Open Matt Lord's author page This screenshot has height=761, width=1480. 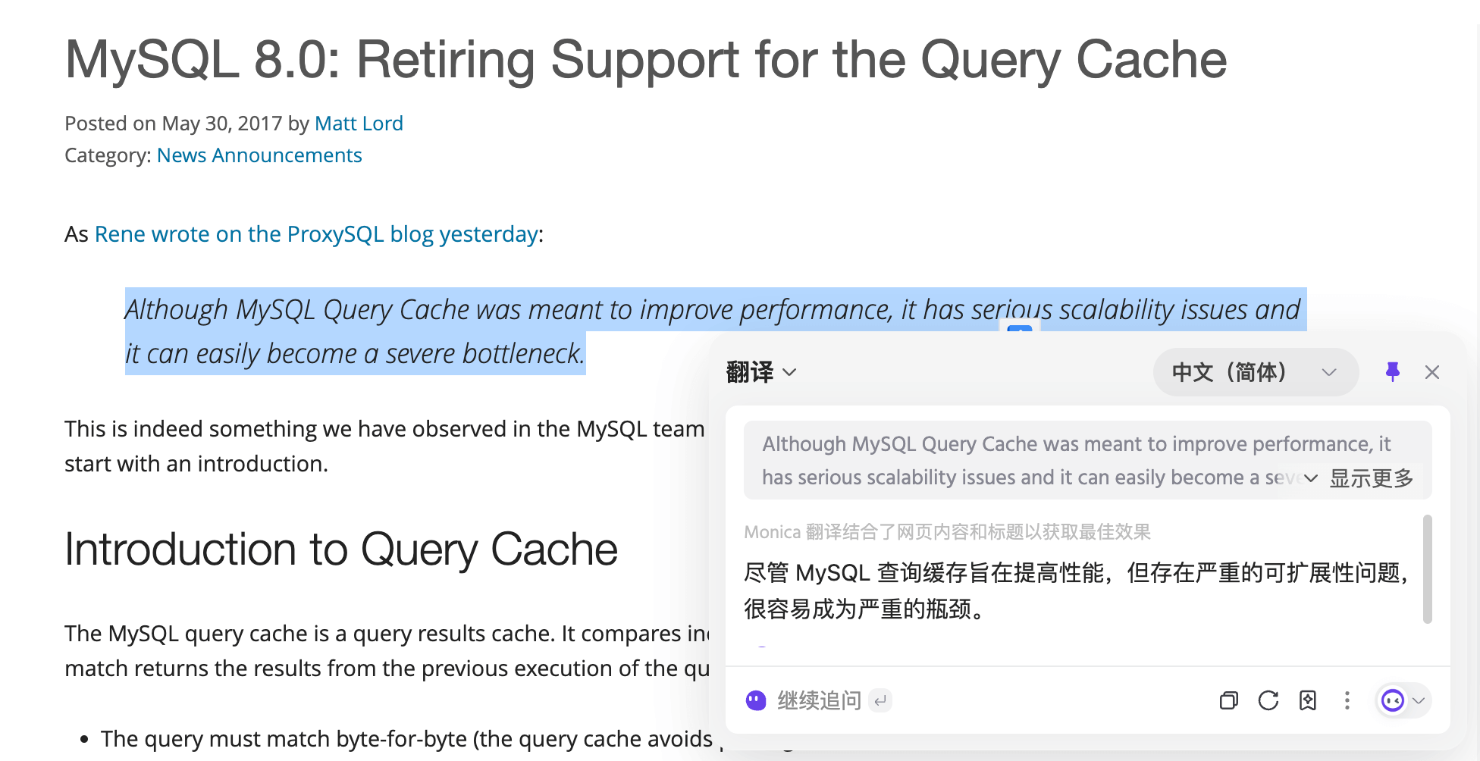point(359,123)
